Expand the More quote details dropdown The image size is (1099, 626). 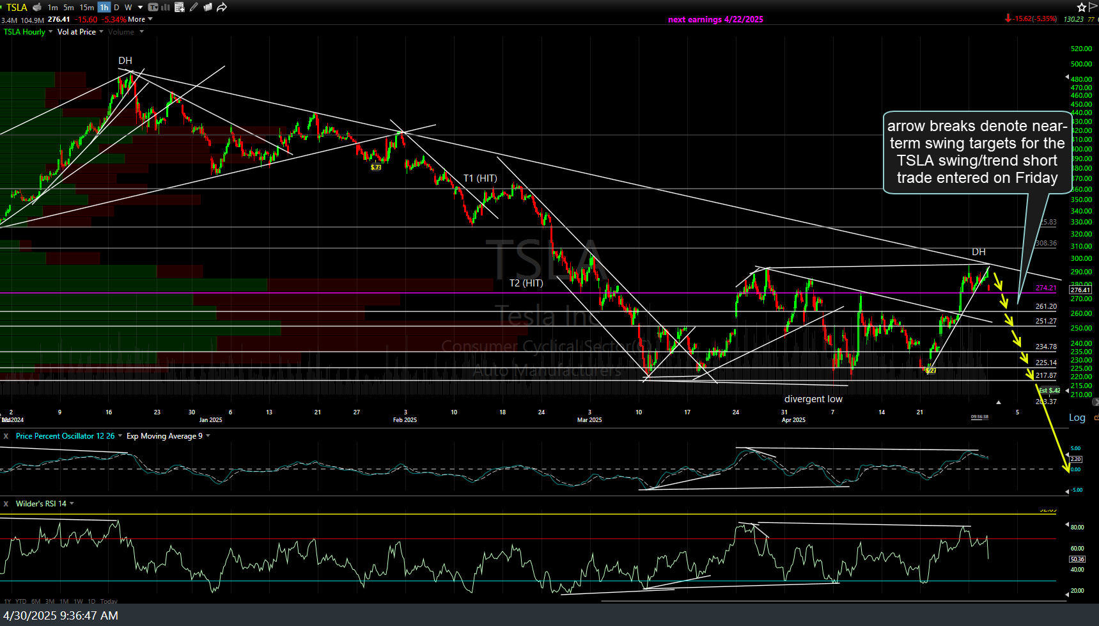pos(140,19)
